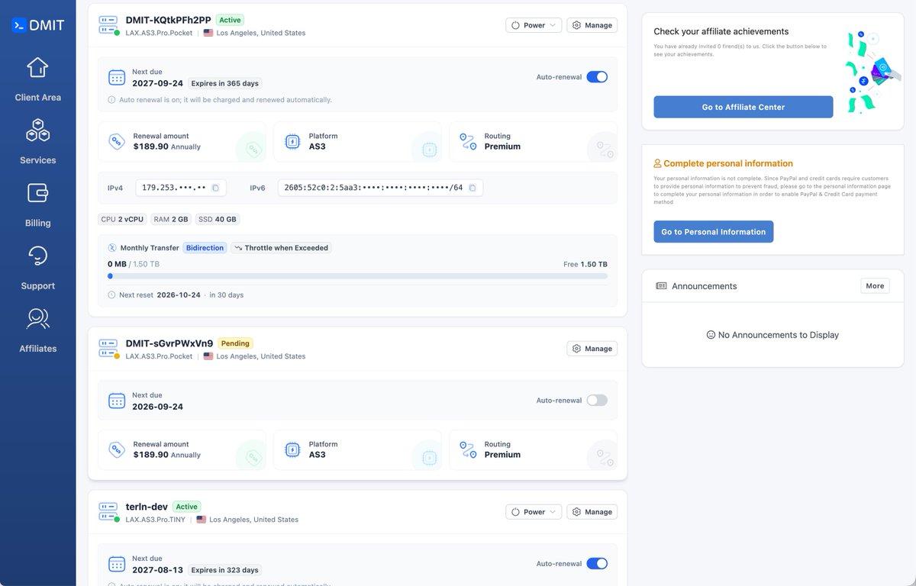This screenshot has height=586, width=916.
Task: Enable auto-renewal for DMIT-sGvrPWxVn9
Action: point(597,401)
